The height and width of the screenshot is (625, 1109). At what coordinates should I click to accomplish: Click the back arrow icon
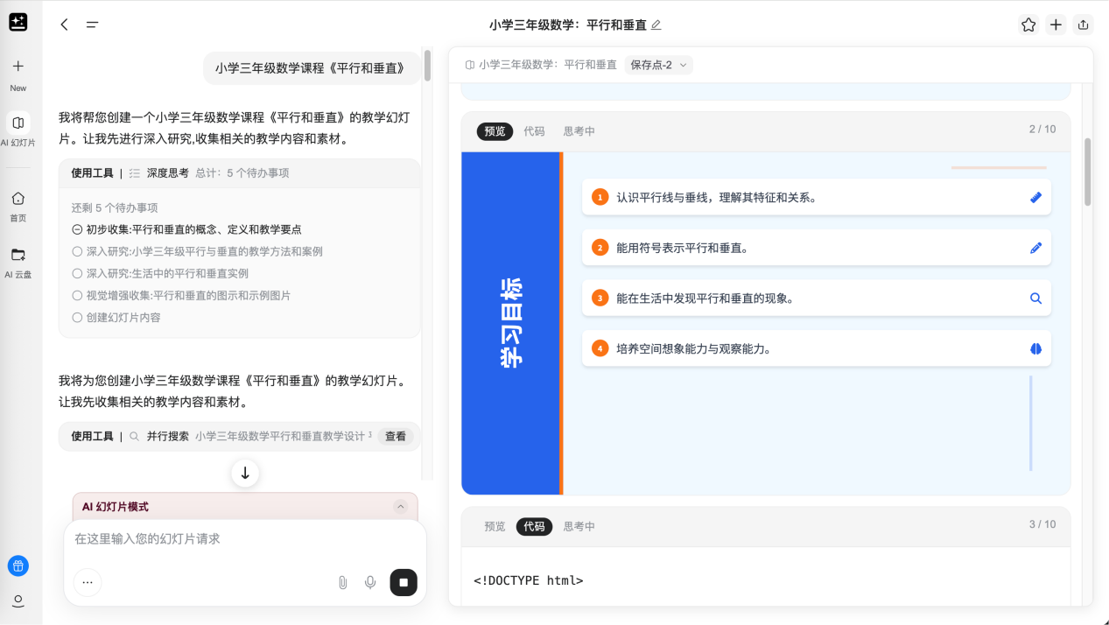(x=64, y=25)
